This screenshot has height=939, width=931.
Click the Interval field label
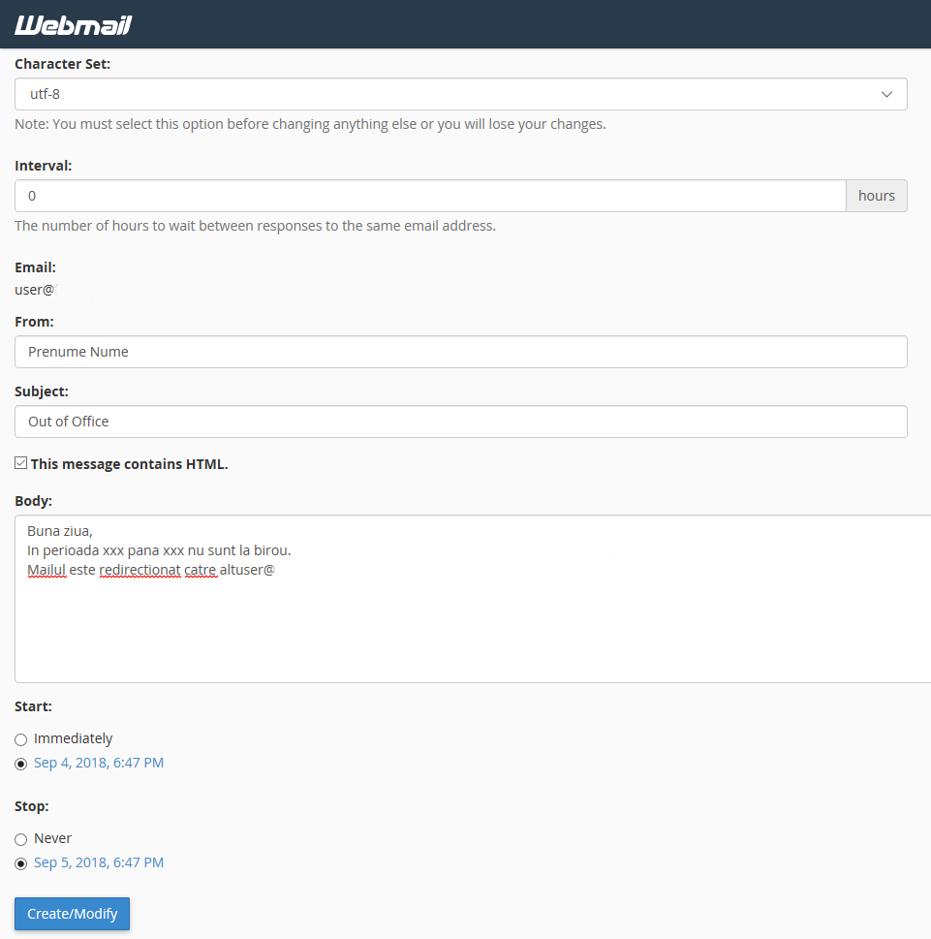tap(44, 166)
